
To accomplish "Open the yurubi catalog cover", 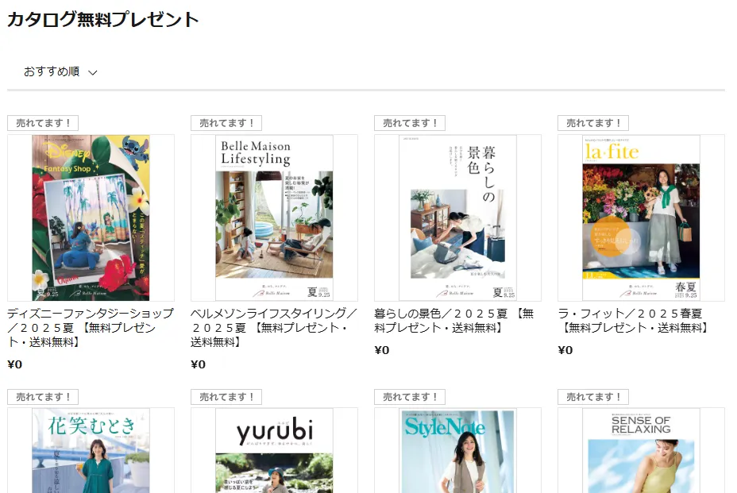I will (x=274, y=450).
